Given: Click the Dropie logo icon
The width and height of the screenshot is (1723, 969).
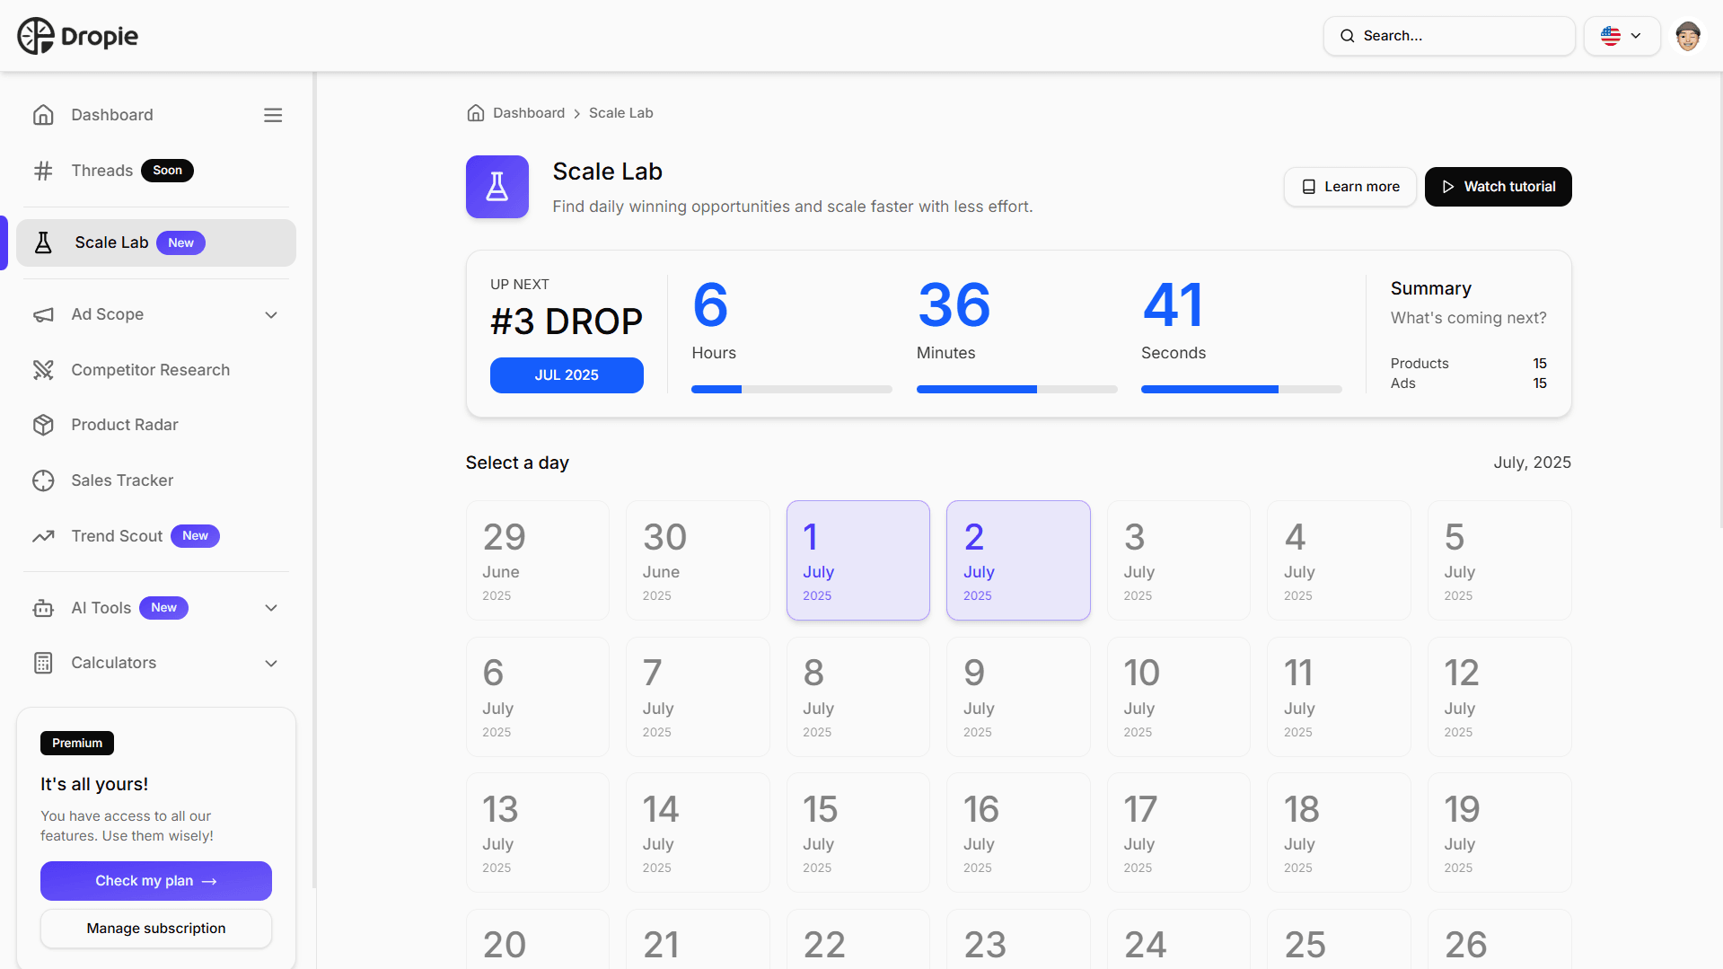Looking at the screenshot, I should pyautogui.click(x=36, y=36).
